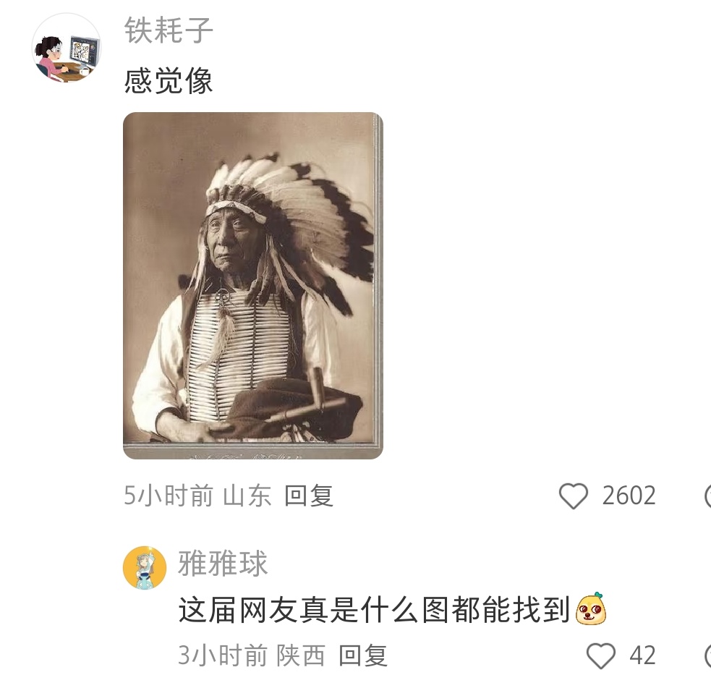
Task: Like the comment with 2602 likes
Action: 573,496
